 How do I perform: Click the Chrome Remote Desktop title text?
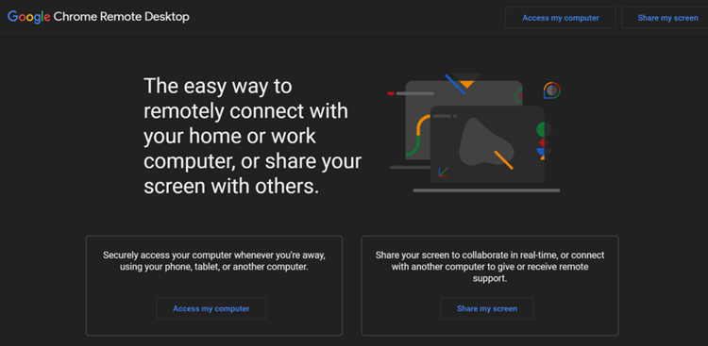click(x=122, y=17)
